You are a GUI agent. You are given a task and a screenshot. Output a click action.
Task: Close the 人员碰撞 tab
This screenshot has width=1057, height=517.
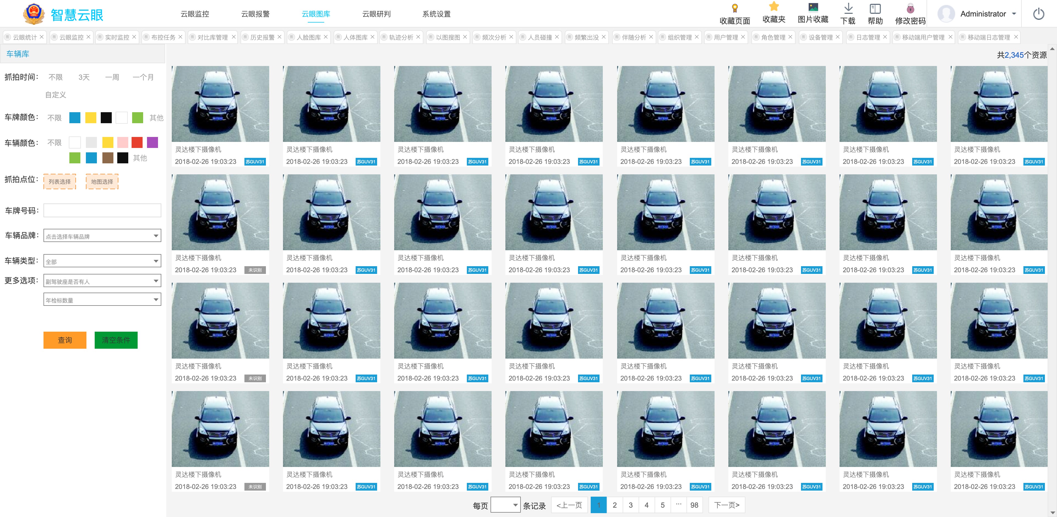click(x=557, y=37)
